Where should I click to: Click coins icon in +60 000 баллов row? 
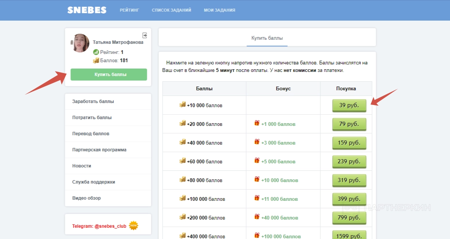click(x=183, y=161)
